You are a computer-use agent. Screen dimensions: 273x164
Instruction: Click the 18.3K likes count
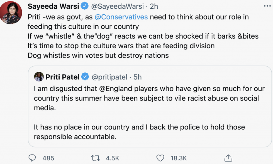pos(179,158)
